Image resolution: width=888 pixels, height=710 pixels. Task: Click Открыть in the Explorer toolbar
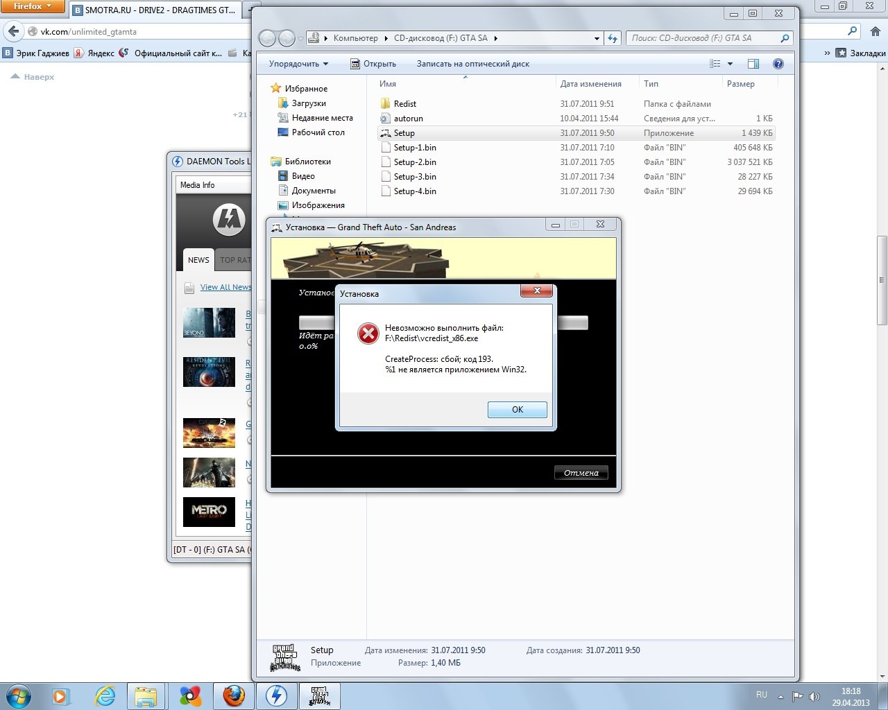373,64
